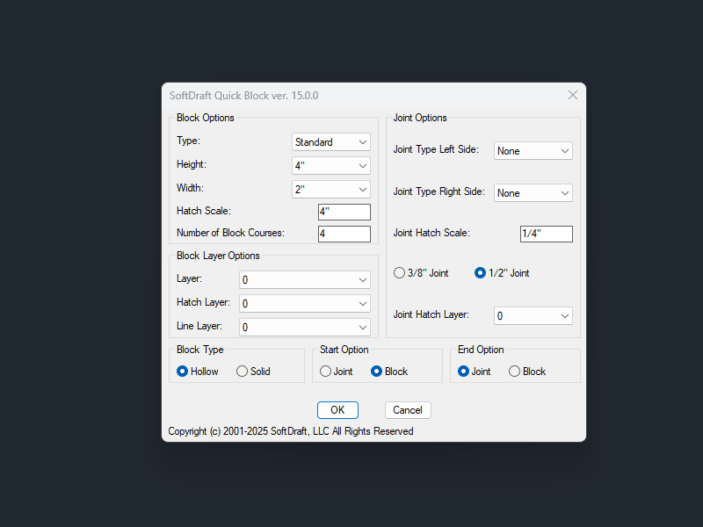
Task: Expand the Joint Type Left Side dropdown
Action: point(533,150)
